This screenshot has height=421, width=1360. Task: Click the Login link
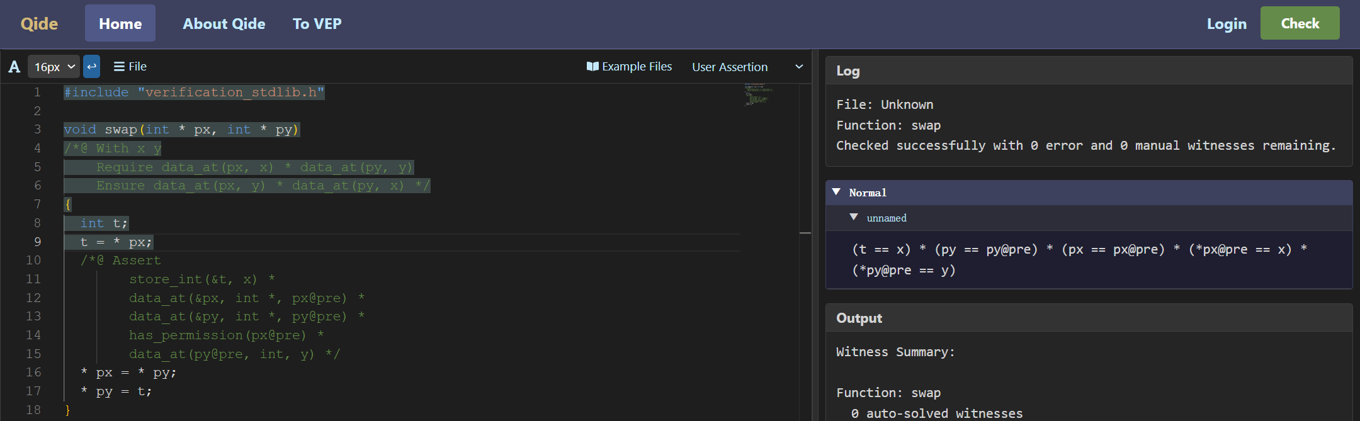[1226, 24]
